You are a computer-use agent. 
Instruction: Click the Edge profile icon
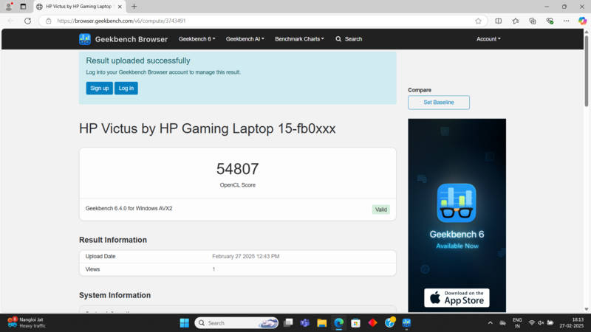coord(9,7)
